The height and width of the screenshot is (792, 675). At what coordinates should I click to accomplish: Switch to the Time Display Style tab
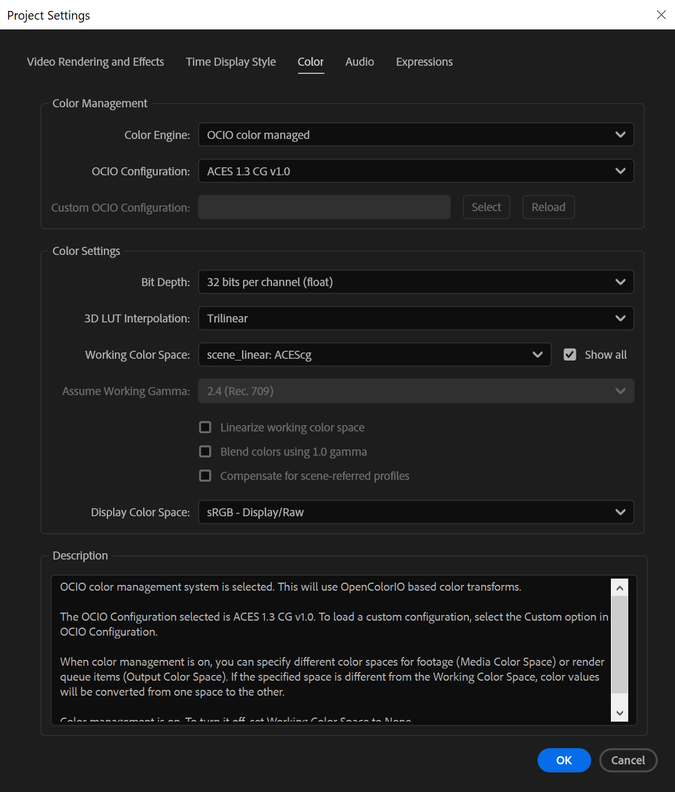(x=230, y=62)
